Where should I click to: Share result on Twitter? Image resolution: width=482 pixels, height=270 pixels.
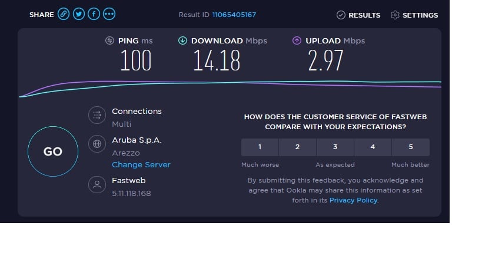[x=79, y=14]
